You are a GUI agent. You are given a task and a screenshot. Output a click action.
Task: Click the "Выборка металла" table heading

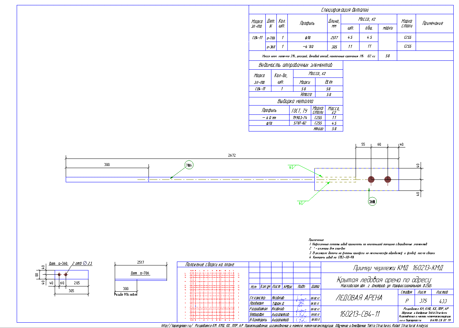click(296, 101)
